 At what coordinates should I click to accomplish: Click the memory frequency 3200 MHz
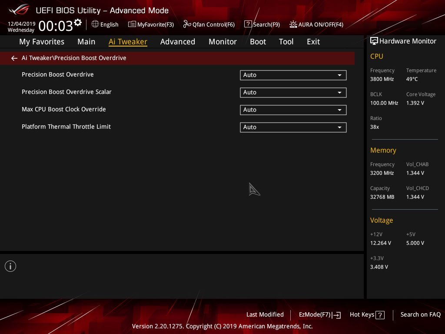click(x=382, y=173)
